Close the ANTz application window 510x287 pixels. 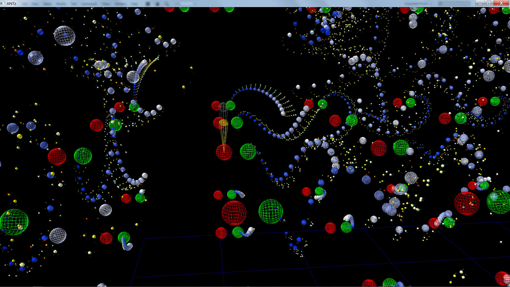pyautogui.click(x=501, y=3)
